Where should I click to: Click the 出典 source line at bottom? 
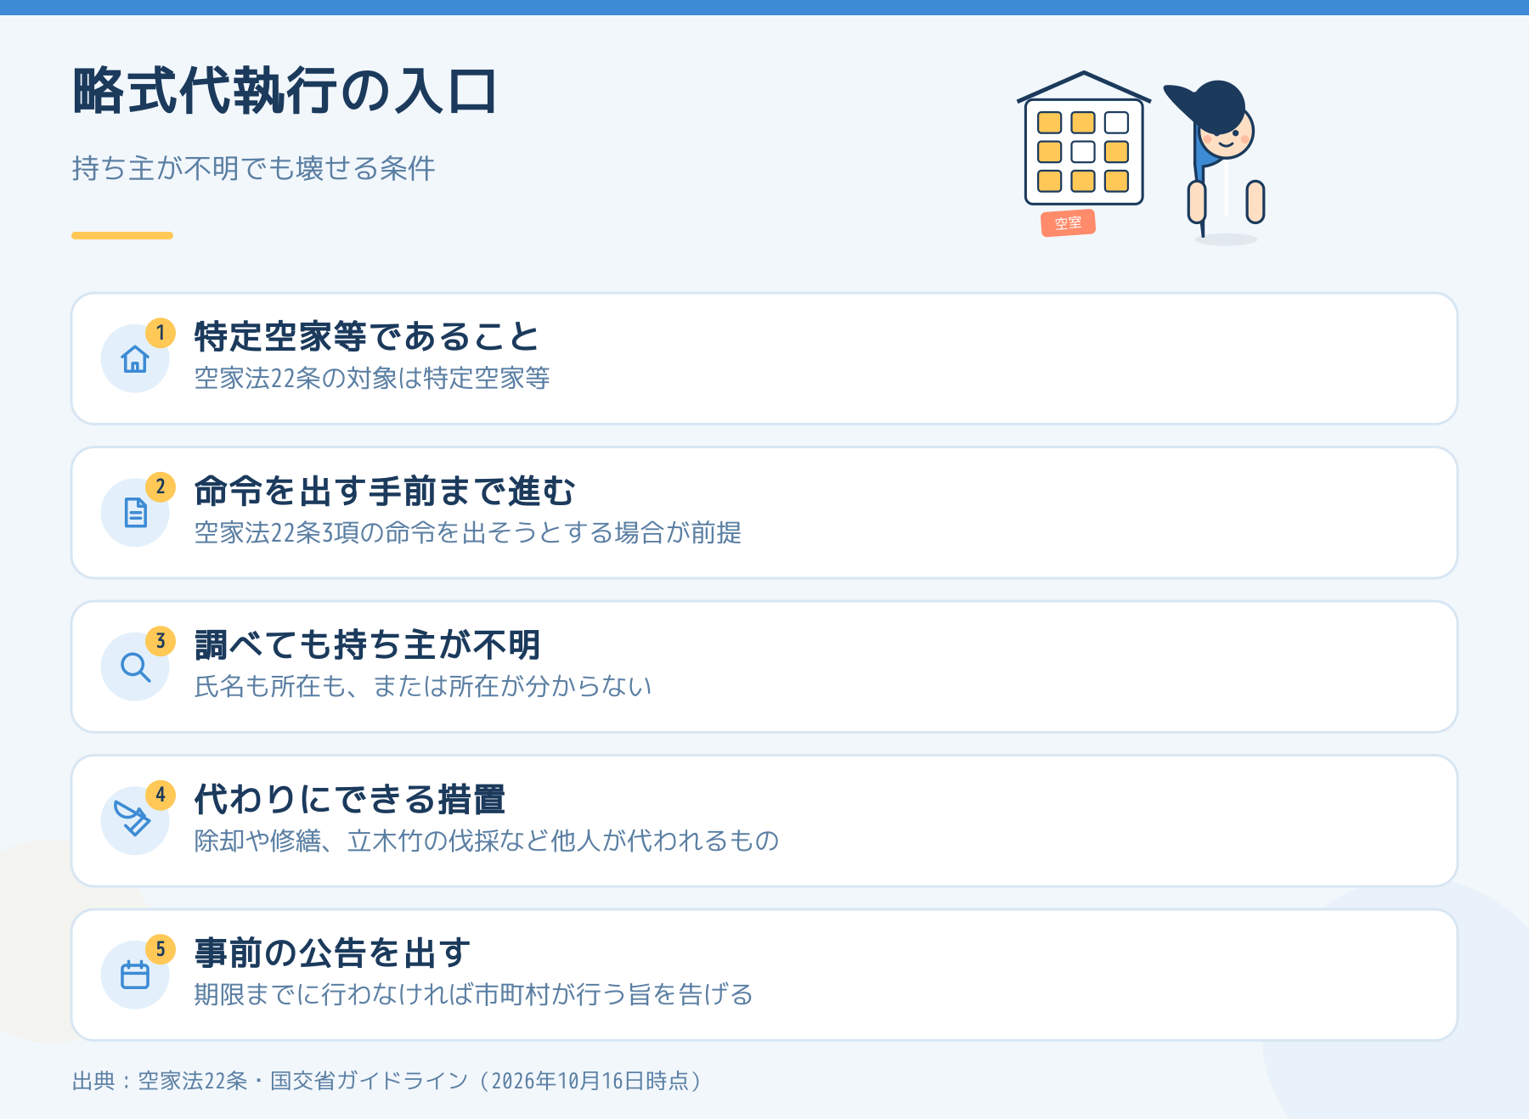tap(389, 1081)
